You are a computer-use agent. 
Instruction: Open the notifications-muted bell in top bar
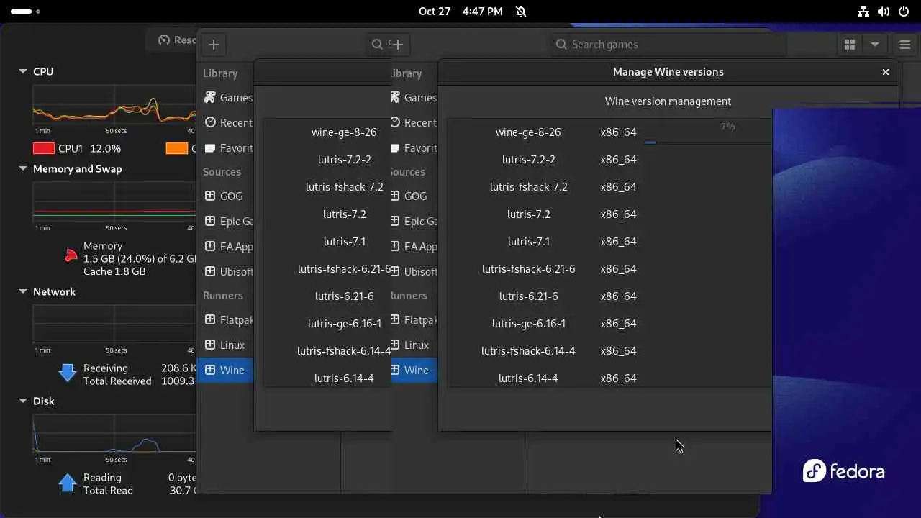click(x=521, y=12)
